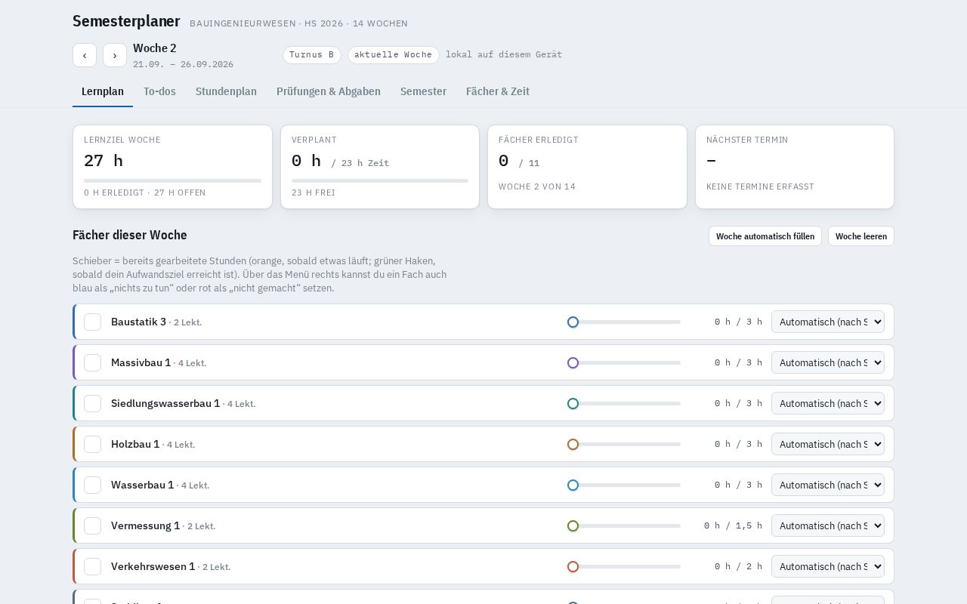Click the Lernziel Woche summary card
The image size is (967, 604).
click(172, 167)
